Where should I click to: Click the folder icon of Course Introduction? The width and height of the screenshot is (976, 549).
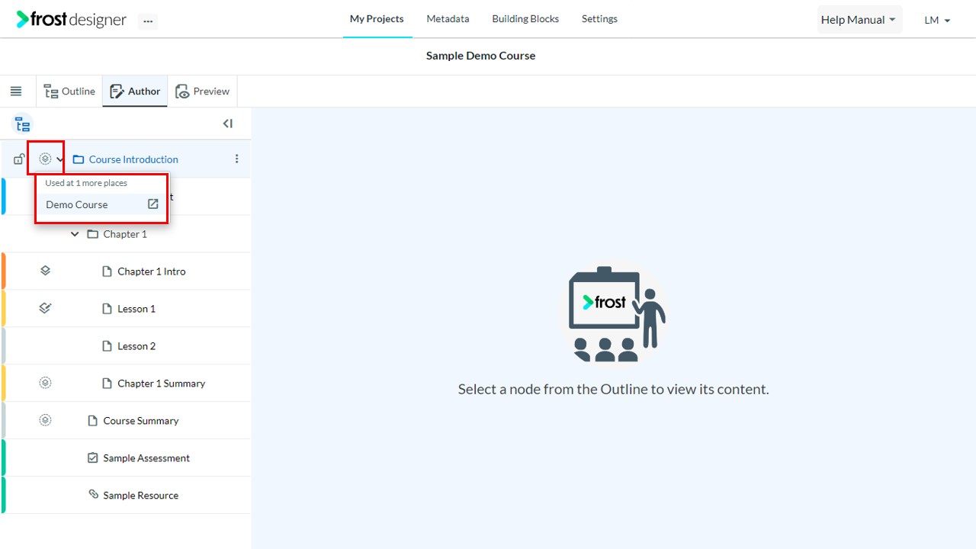pyautogui.click(x=78, y=159)
